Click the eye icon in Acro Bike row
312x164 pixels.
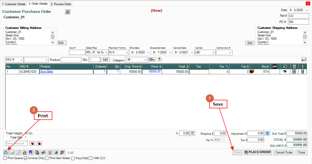285,72
